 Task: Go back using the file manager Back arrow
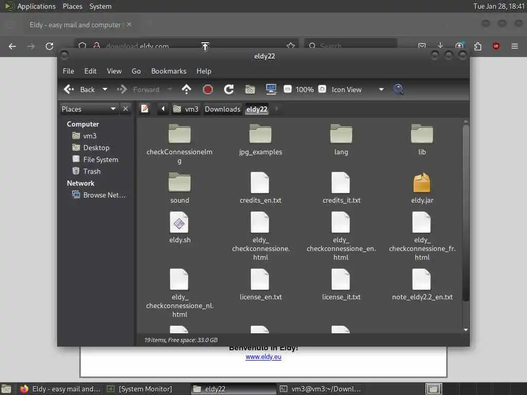[x=79, y=89]
